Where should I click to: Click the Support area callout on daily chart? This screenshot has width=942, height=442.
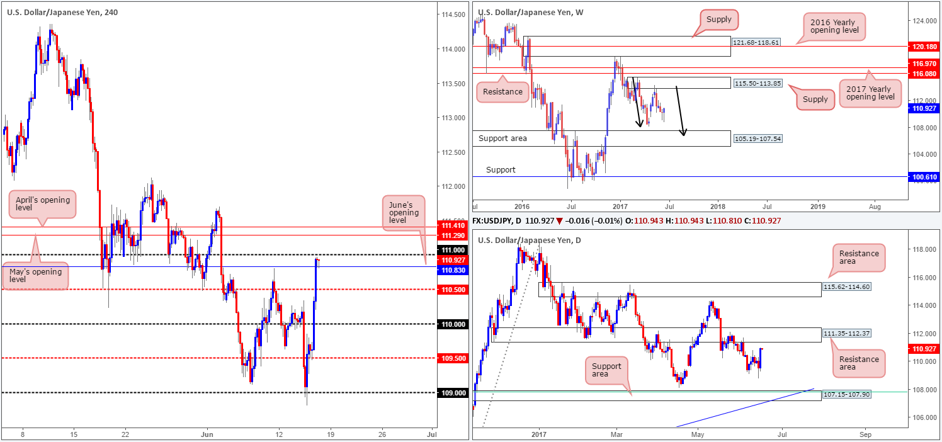click(607, 371)
